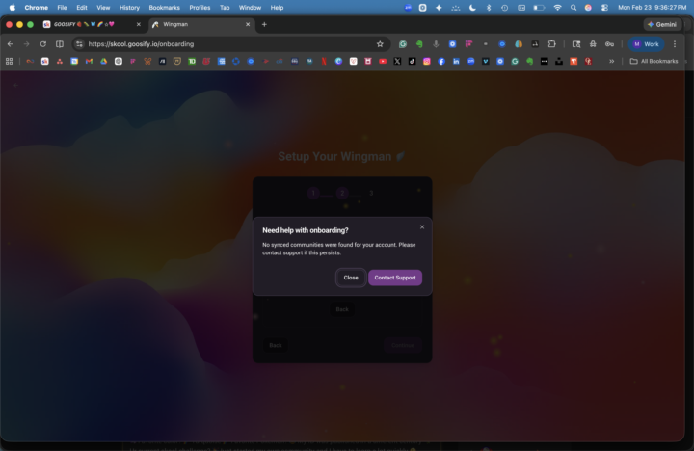The height and width of the screenshot is (451, 694).
Task: Open the Apple menu
Action: 13,8
